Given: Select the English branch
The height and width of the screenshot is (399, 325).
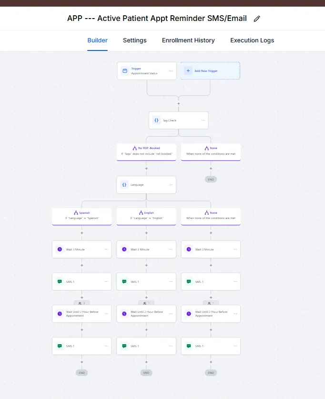Looking at the screenshot, I should (x=146, y=217).
